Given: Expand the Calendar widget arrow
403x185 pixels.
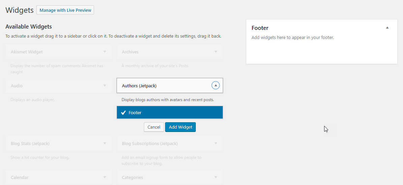Looking at the screenshot, I should pos(104,177).
